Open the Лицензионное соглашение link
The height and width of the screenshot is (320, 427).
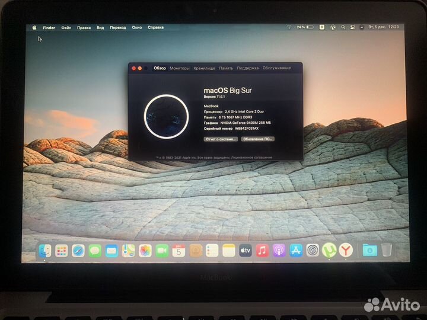pyautogui.click(x=252, y=158)
